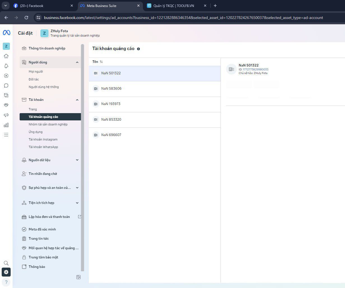Expand the Tiện ích tích hợp section
Screen dimensions: 345x288
coord(77,203)
